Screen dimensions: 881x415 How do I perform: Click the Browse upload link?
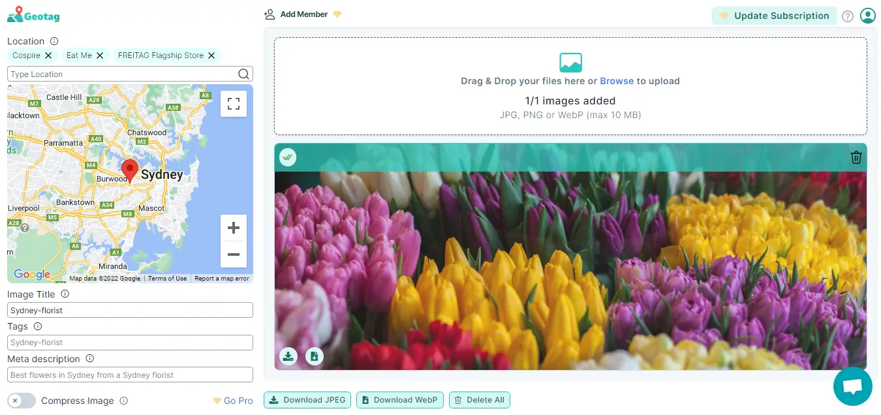tap(617, 81)
